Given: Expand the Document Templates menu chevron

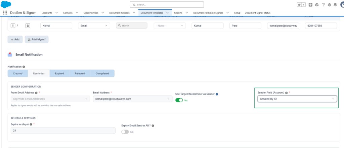Looking at the screenshot, I should click(x=167, y=13).
